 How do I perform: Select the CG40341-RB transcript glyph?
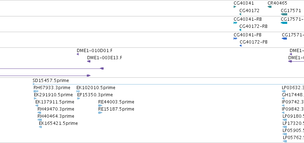pyautogui.click(x=235, y=23)
